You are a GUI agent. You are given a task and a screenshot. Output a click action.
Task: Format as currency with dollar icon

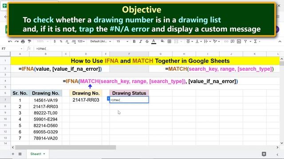[x=55, y=42]
